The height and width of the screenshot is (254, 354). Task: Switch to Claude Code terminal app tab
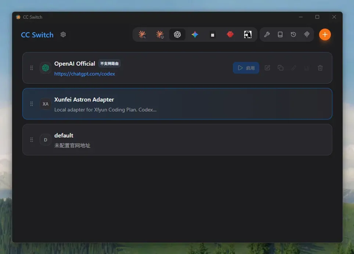point(142,34)
